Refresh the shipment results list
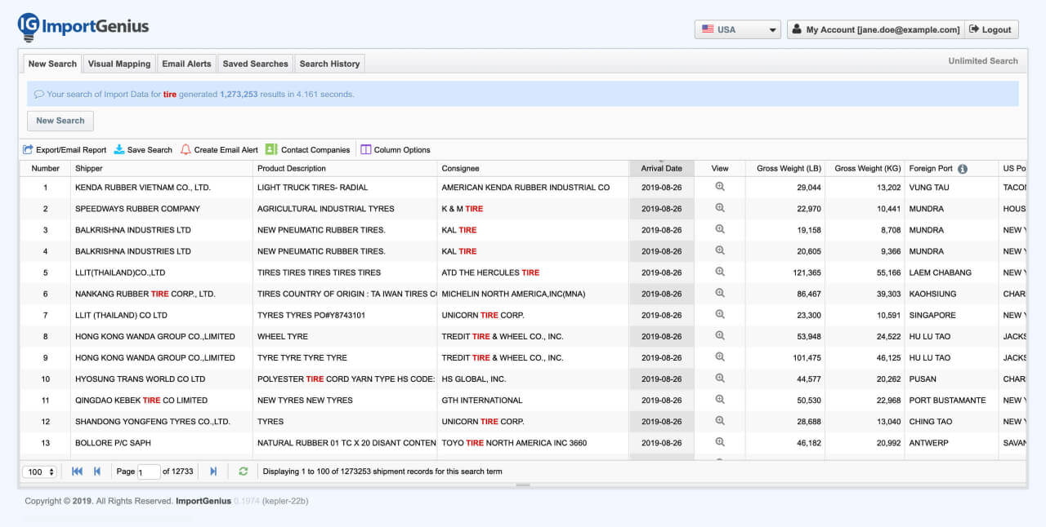The image size is (1046, 527). point(242,471)
